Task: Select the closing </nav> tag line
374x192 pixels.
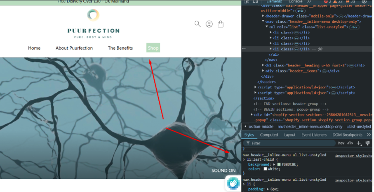Action: 271,60
